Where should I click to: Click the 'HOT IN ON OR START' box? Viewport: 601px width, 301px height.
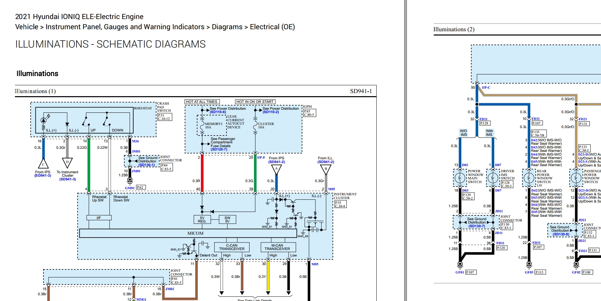coord(255,102)
